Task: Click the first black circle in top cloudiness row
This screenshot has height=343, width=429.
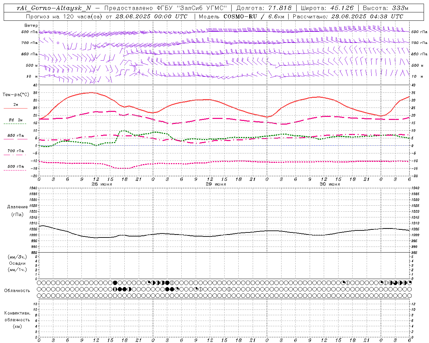Action: click(x=115, y=283)
